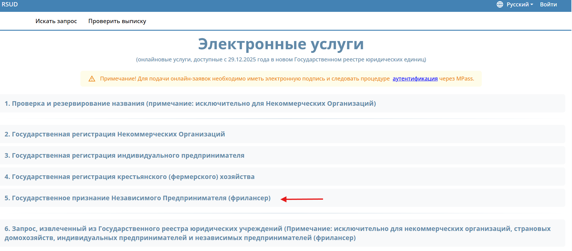This screenshot has width=572, height=251.
Task: Expand item 3 регистрация индивидуального предпринимателя
Action: click(124, 156)
